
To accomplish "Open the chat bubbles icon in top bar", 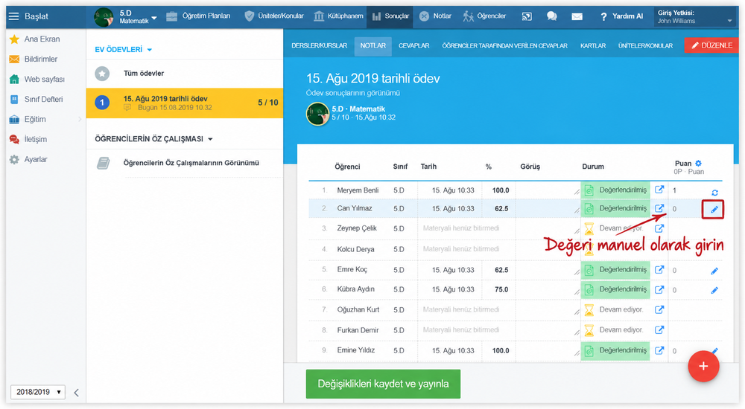I will (551, 16).
